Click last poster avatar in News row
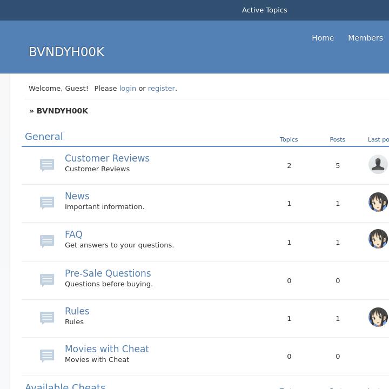Image resolution: width=389 pixels, height=389 pixels. (x=378, y=202)
